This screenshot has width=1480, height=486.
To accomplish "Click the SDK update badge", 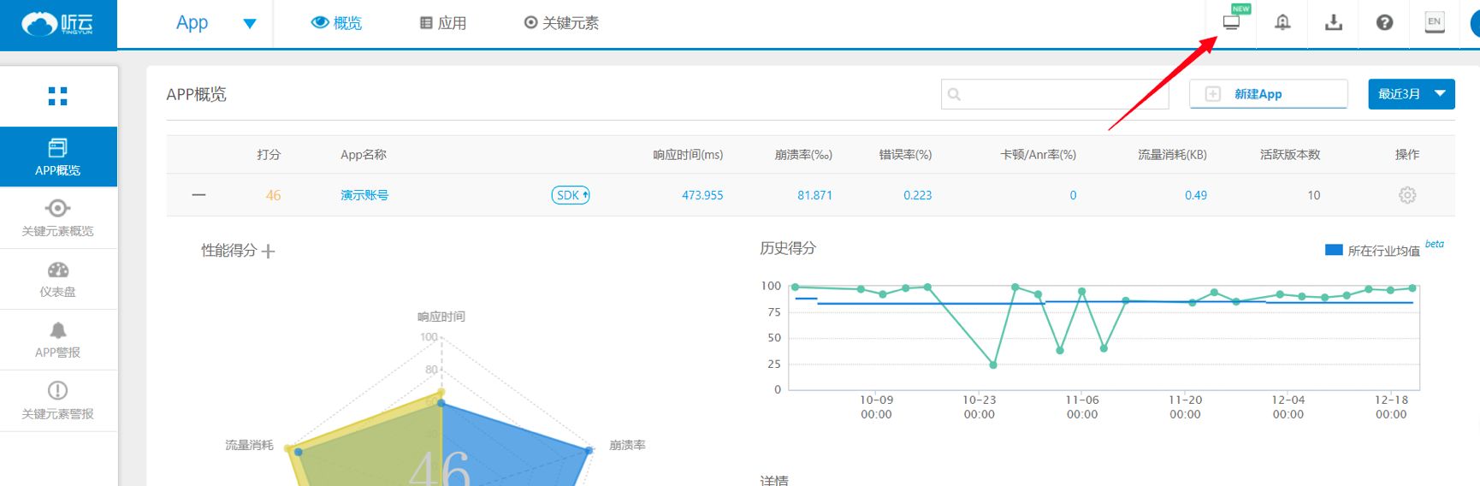I will pyautogui.click(x=571, y=195).
